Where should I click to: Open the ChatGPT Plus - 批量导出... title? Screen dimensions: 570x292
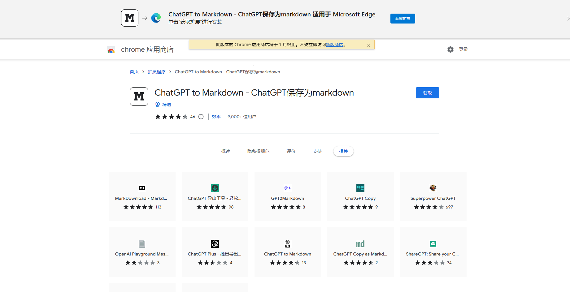point(215,254)
